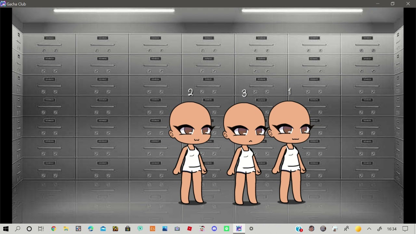Open the Mail app in taskbar
Image resolution: width=416 pixels, height=234 pixels.
tap(103, 229)
